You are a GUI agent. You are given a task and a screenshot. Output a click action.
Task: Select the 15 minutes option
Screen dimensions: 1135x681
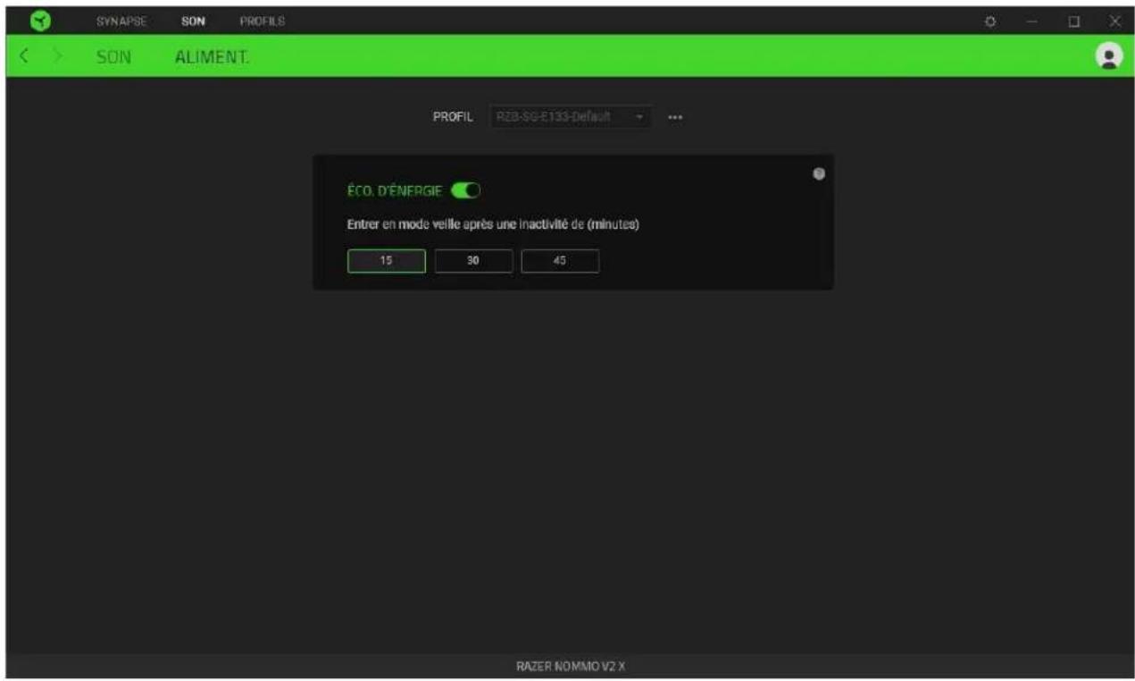point(387,261)
